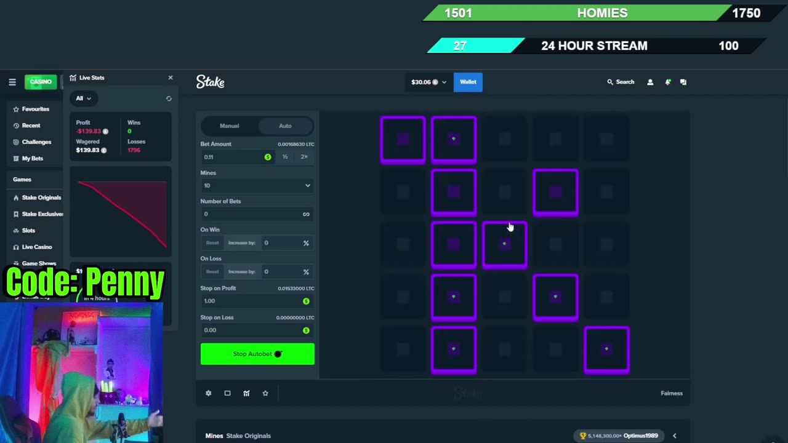Click the Stake logo
The height and width of the screenshot is (443, 788).
pyautogui.click(x=210, y=82)
